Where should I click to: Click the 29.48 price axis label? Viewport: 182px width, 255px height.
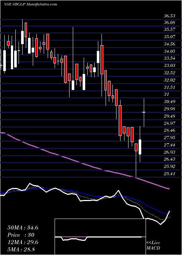pyautogui.click(x=170, y=116)
